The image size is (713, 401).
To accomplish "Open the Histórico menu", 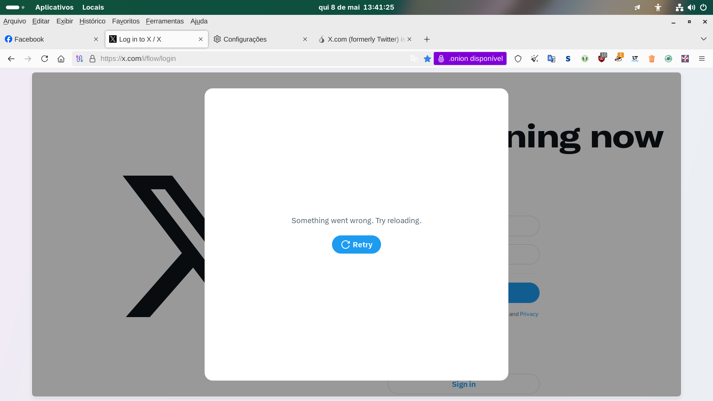I will coord(92,21).
